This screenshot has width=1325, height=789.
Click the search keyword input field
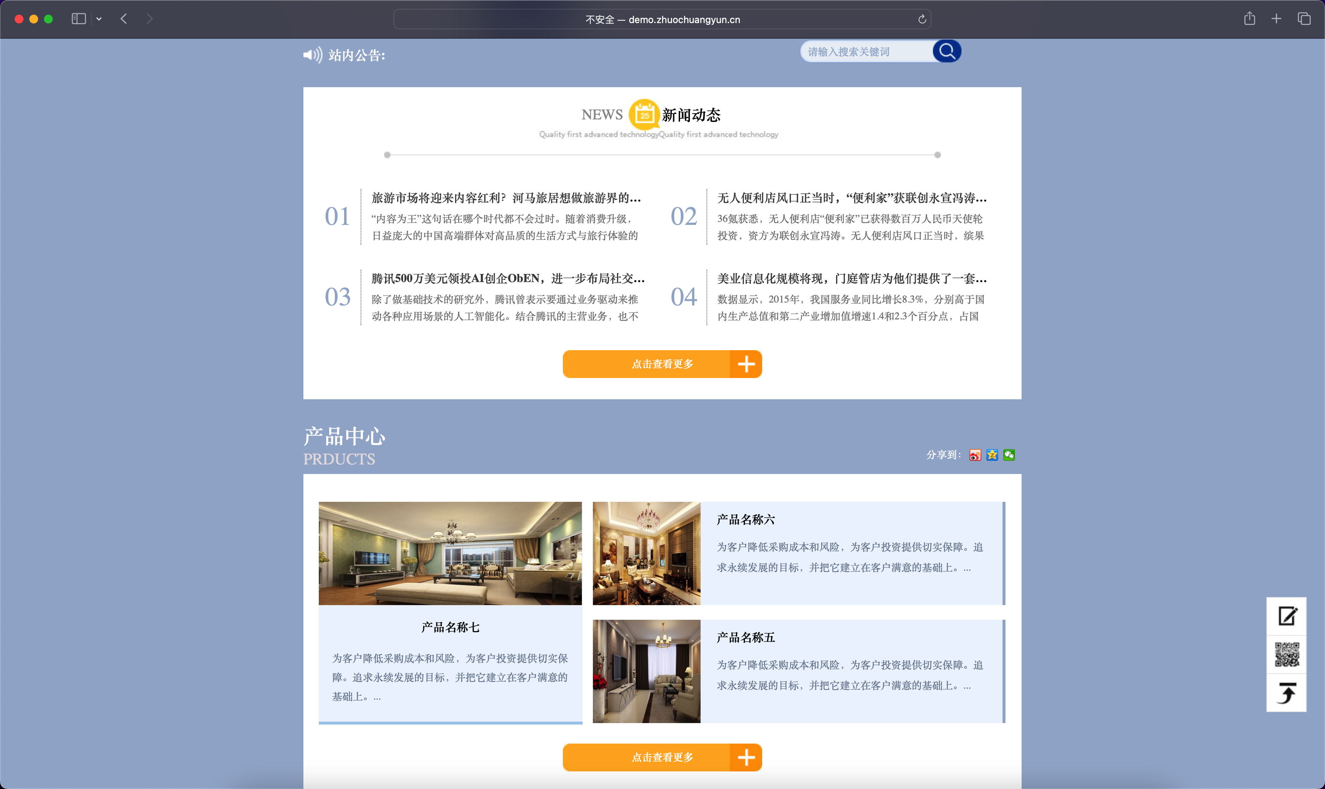867,52
